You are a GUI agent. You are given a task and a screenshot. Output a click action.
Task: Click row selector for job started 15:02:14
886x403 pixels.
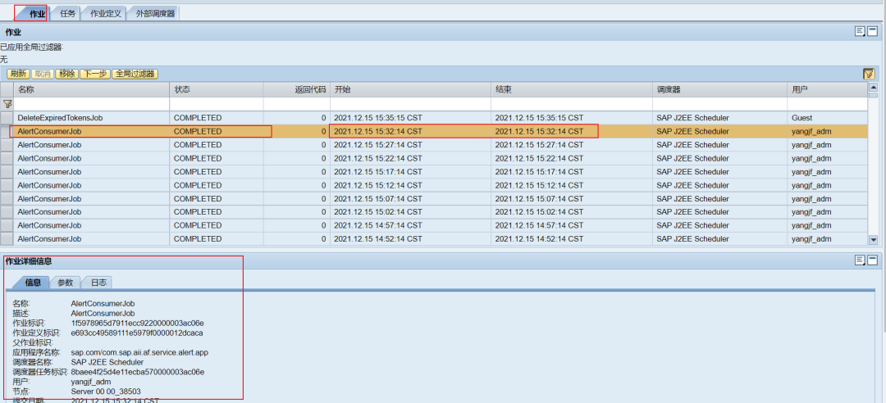click(x=7, y=212)
